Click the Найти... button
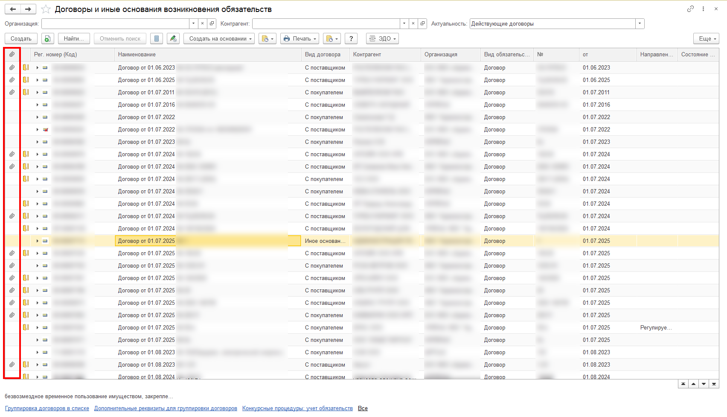This screenshot has height=417, width=727. [x=74, y=39]
